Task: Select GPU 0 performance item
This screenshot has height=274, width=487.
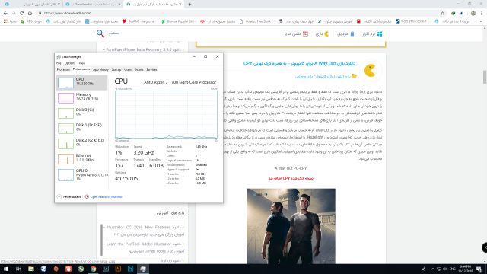Action: point(81,174)
